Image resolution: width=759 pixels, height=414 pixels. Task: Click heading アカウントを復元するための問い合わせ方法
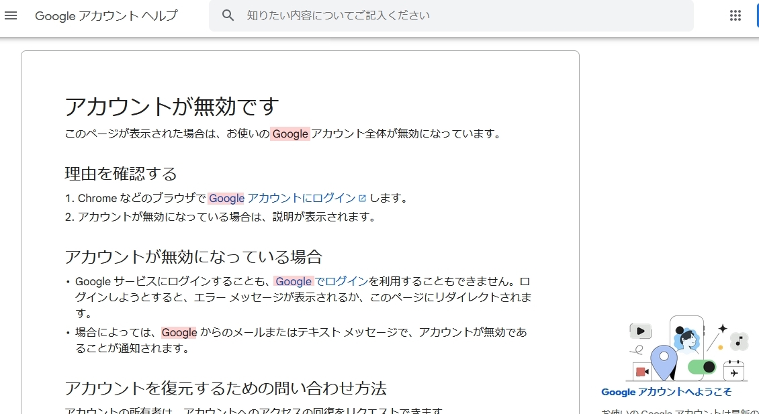click(226, 388)
